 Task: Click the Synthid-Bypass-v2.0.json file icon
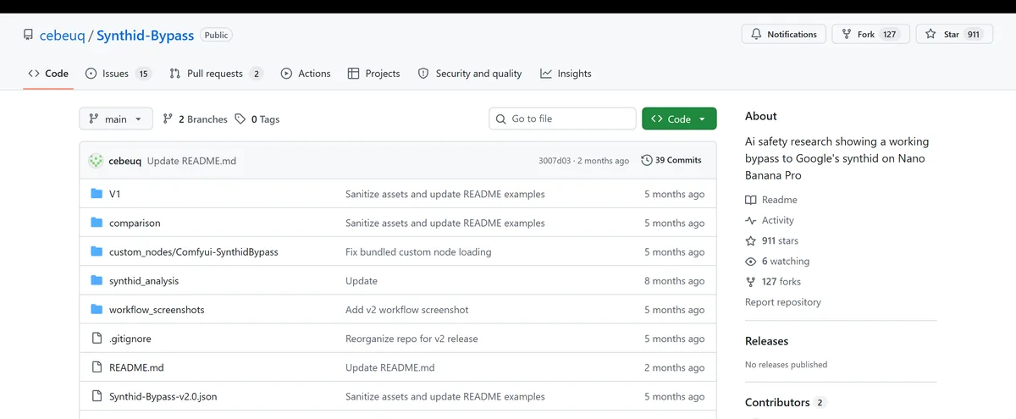pos(96,396)
